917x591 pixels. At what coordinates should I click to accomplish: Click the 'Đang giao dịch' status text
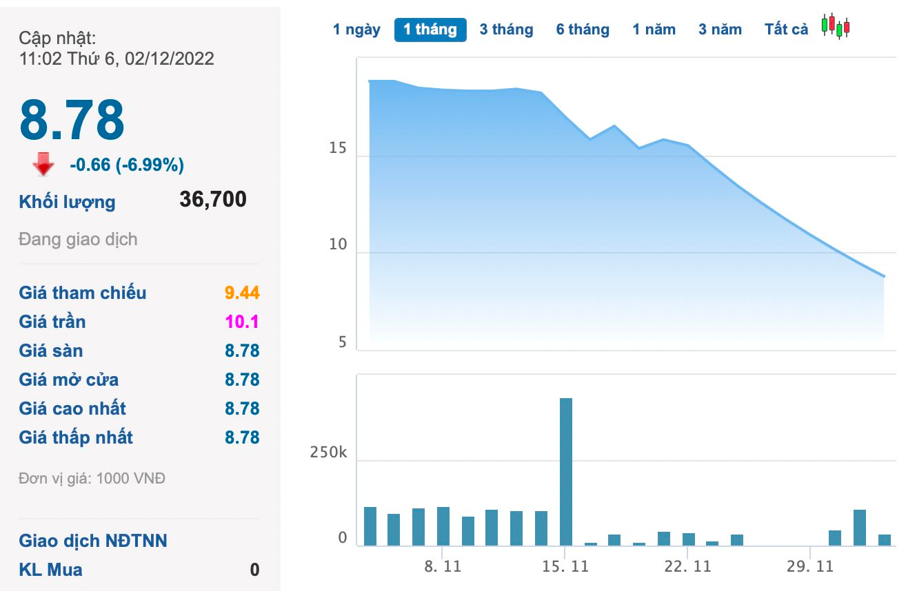pos(78,239)
